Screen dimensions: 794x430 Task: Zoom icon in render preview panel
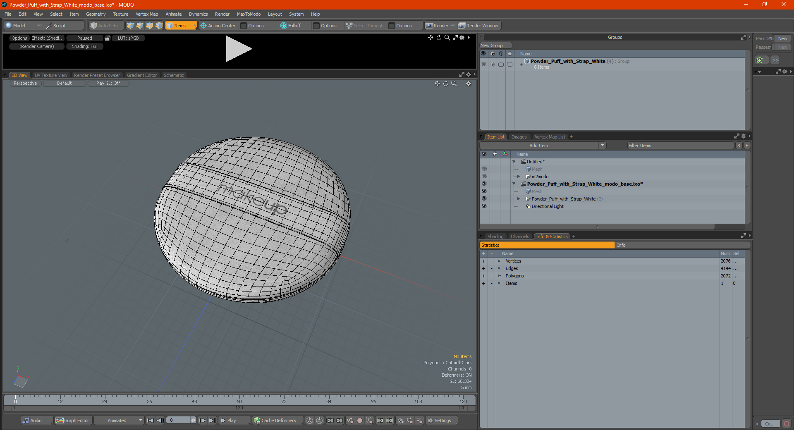447,38
